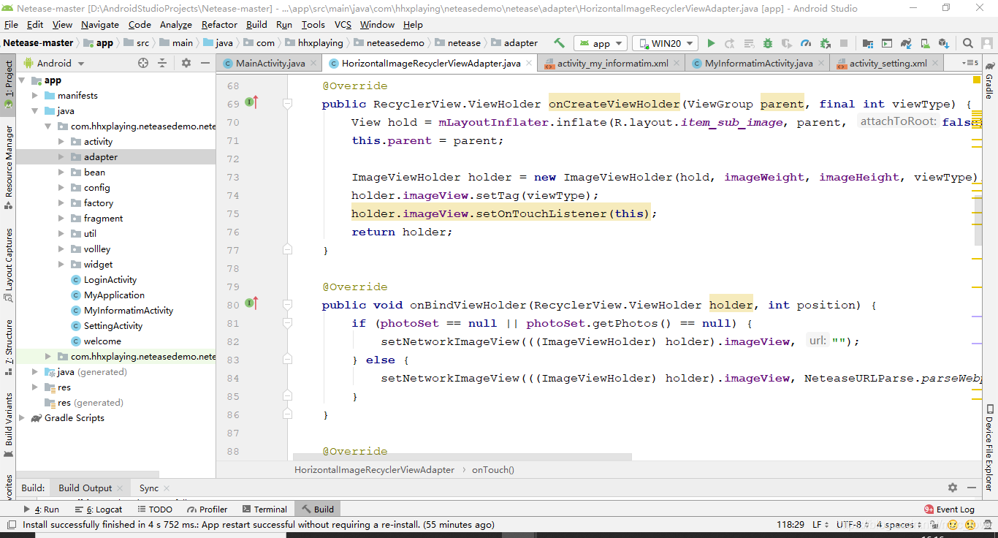Click override gutter icon on line 69
The width and height of the screenshot is (998, 538).
point(252,103)
